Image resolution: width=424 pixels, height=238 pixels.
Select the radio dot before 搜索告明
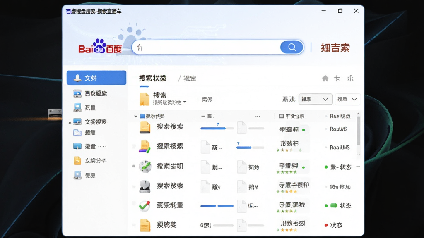134,166
